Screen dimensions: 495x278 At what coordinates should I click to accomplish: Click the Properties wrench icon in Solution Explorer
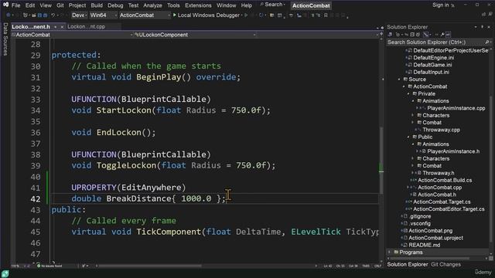pyautogui.click(x=442, y=34)
